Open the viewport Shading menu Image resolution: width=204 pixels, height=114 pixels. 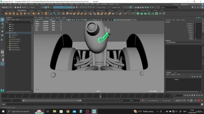click(41, 18)
